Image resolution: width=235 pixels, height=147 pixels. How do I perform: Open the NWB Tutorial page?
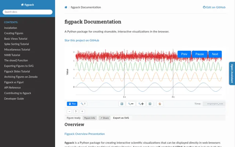[12, 55]
